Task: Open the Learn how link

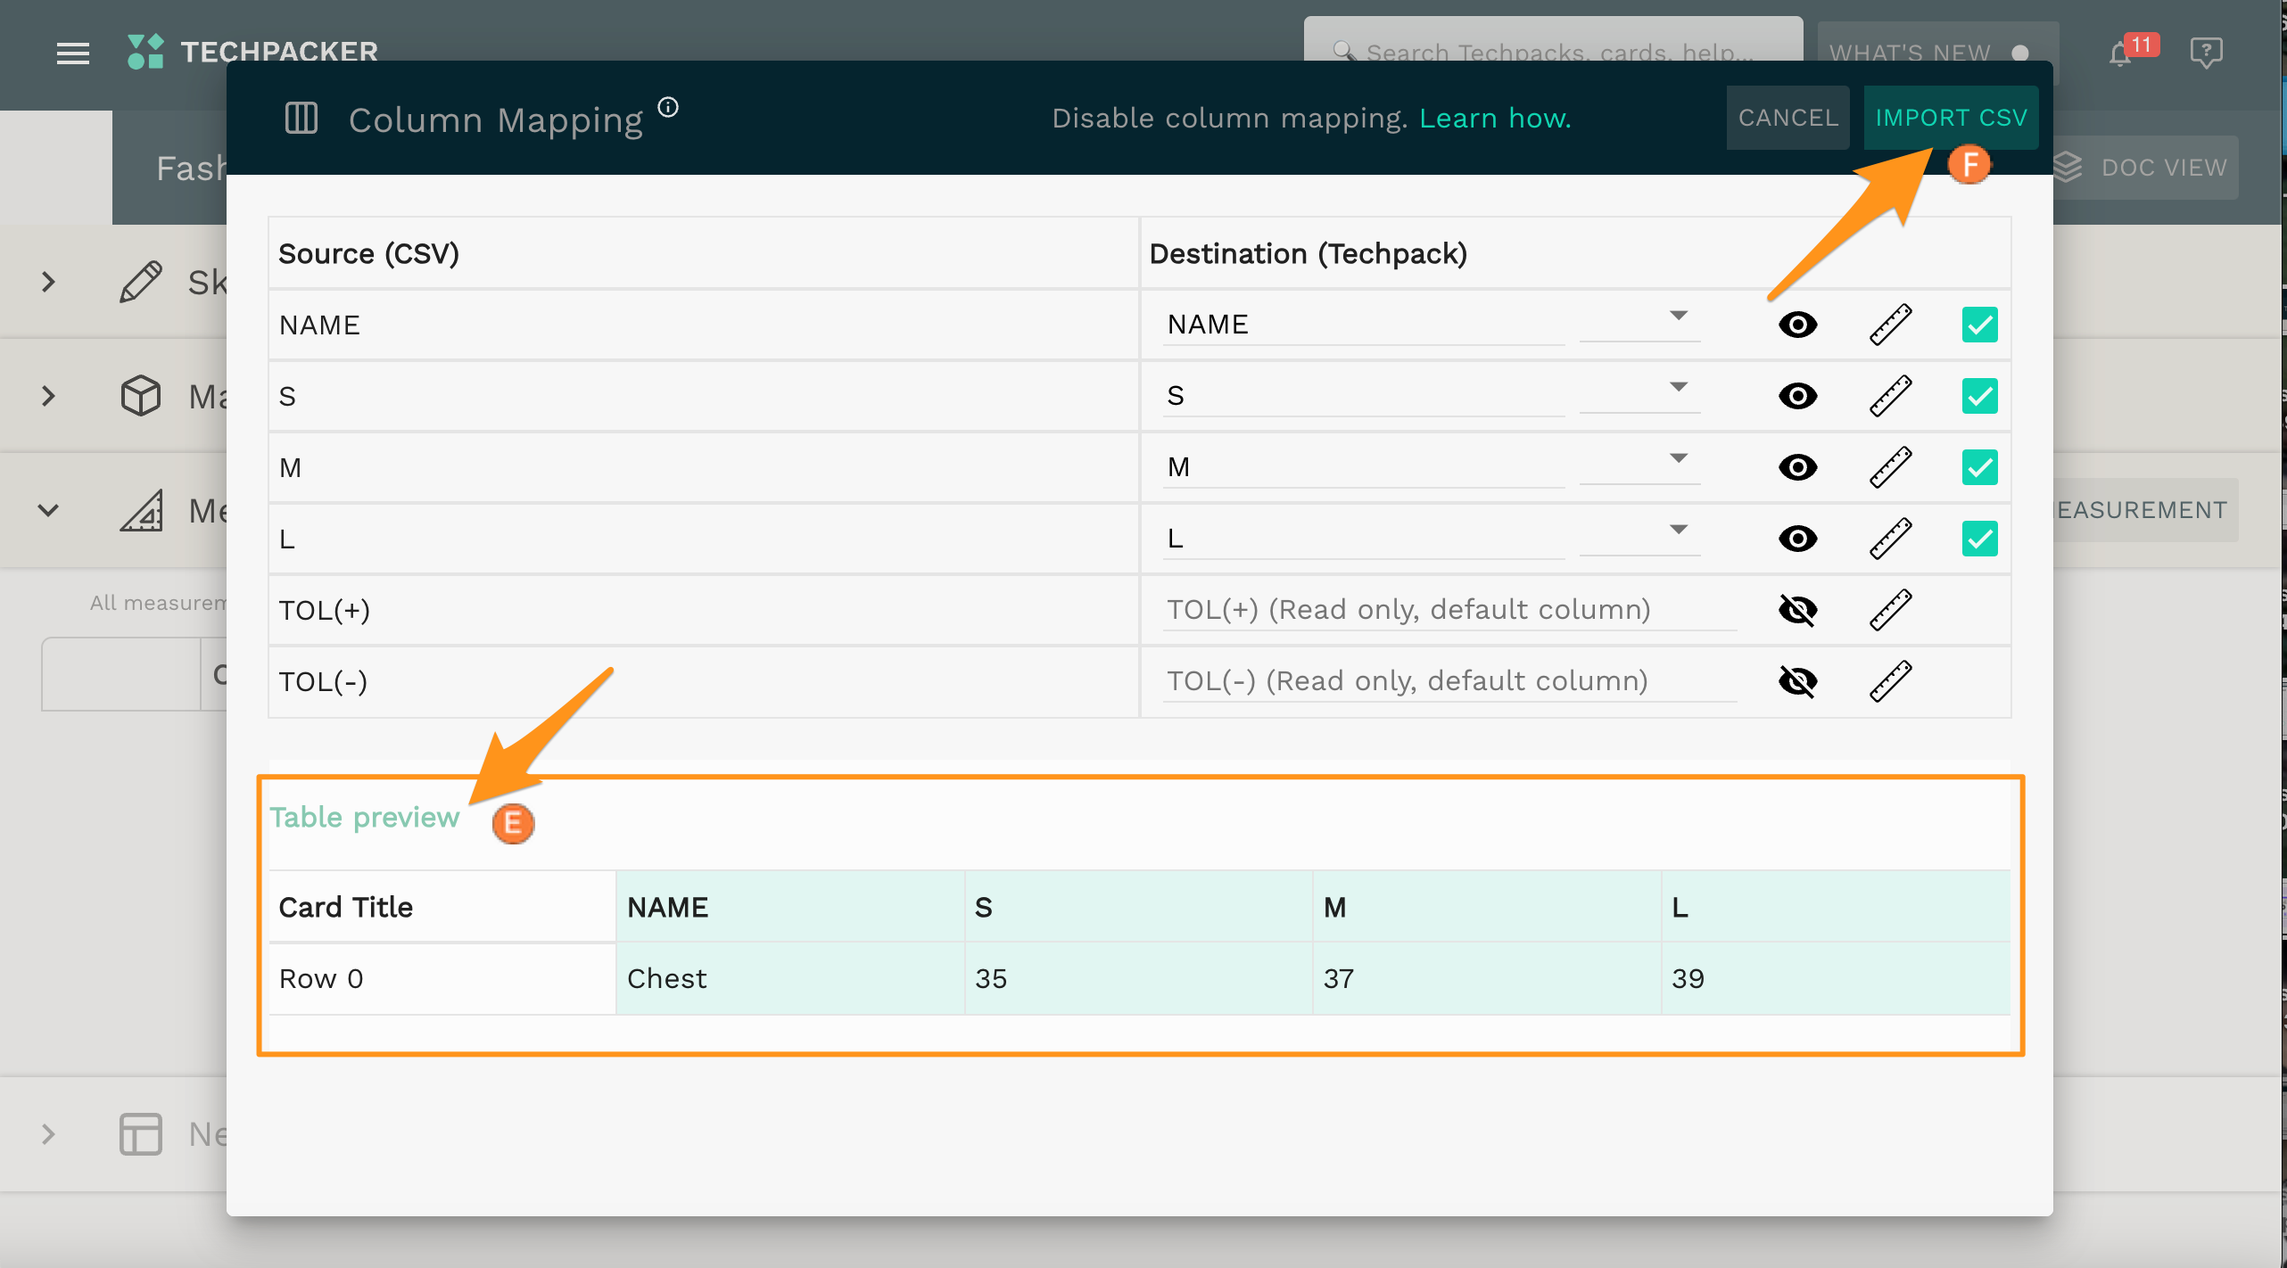Action: click(x=1495, y=118)
